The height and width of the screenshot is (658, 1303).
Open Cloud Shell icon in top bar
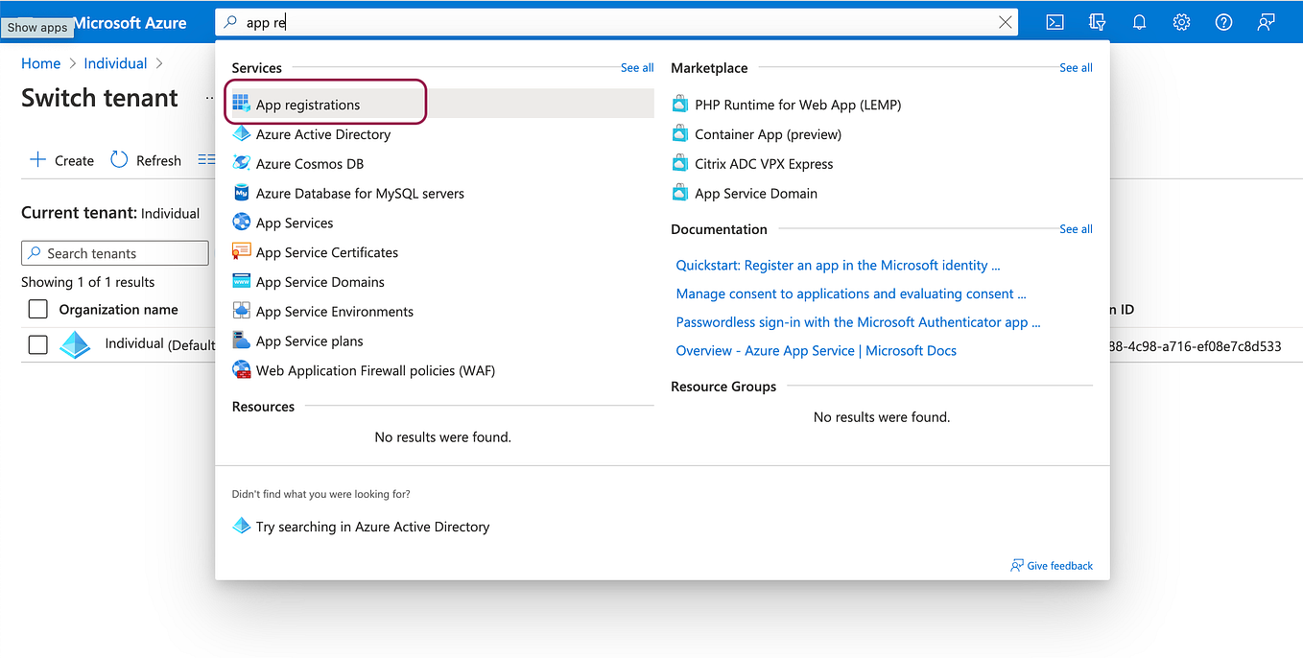click(x=1054, y=22)
